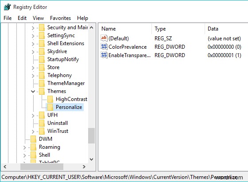Select the StartupNotify key label

point(63,59)
